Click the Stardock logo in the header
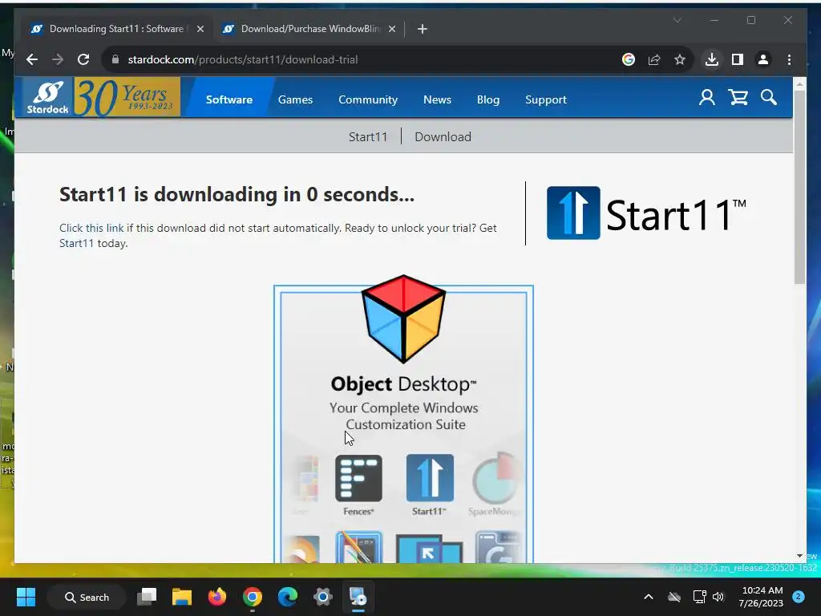 pos(47,97)
